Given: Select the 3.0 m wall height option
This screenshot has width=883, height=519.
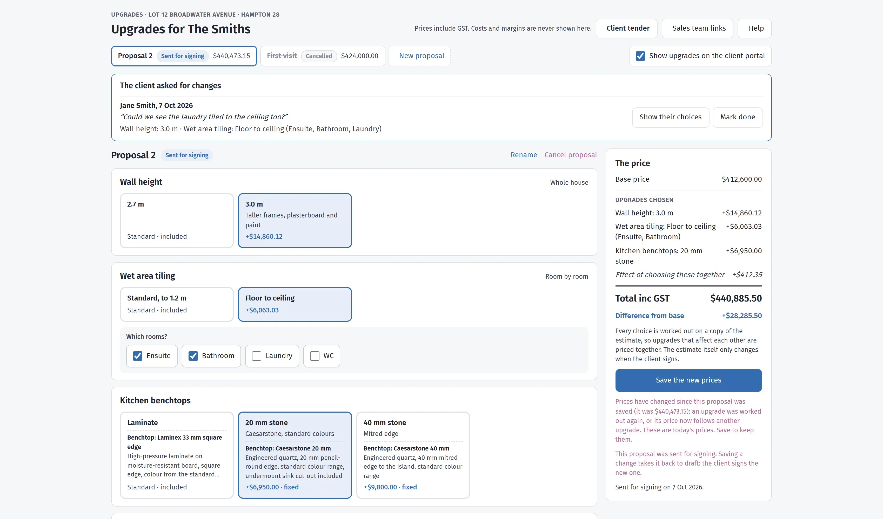Looking at the screenshot, I should tap(295, 221).
